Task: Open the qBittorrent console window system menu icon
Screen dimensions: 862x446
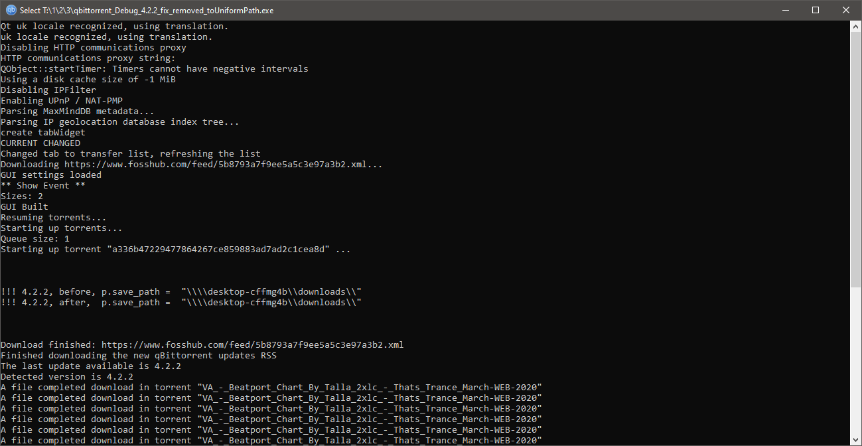Action: (x=11, y=10)
